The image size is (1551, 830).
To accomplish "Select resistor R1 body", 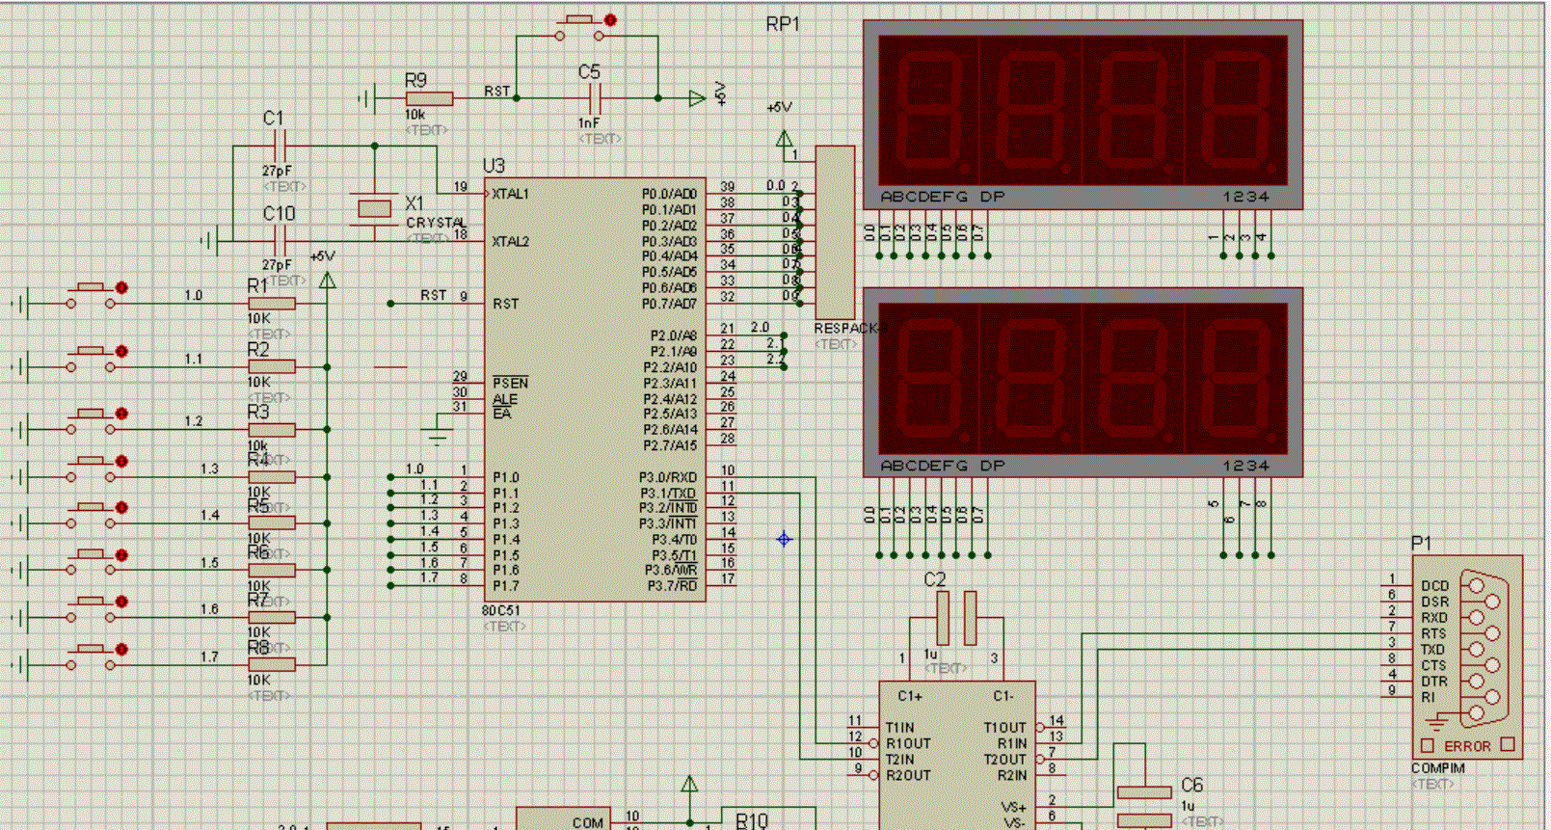I will [271, 304].
